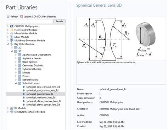Click the Search button
This screenshot has height=130, width=168.
click(x=59, y=21)
